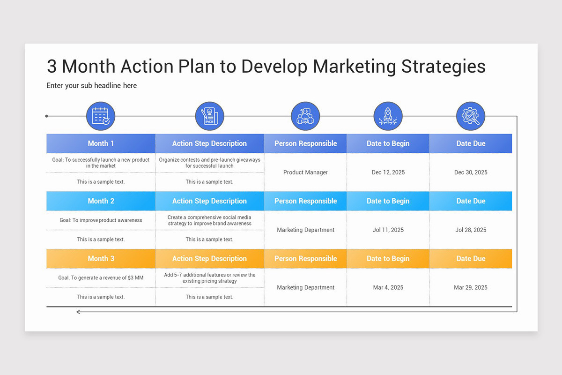Select the goal to improve product awareness
The width and height of the screenshot is (562, 375).
(x=101, y=220)
